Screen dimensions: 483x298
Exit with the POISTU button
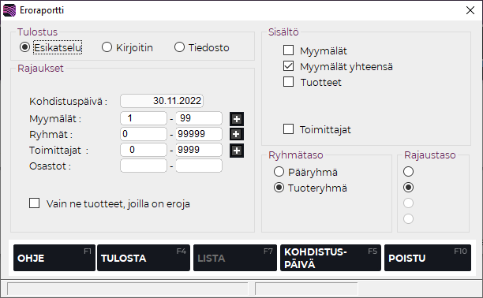point(428,258)
